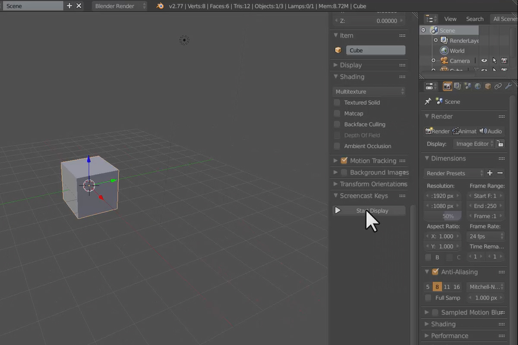This screenshot has width=518, height=345.
Task: Toggle Camera selectability arrow icon in outliner
Action: 494,61
